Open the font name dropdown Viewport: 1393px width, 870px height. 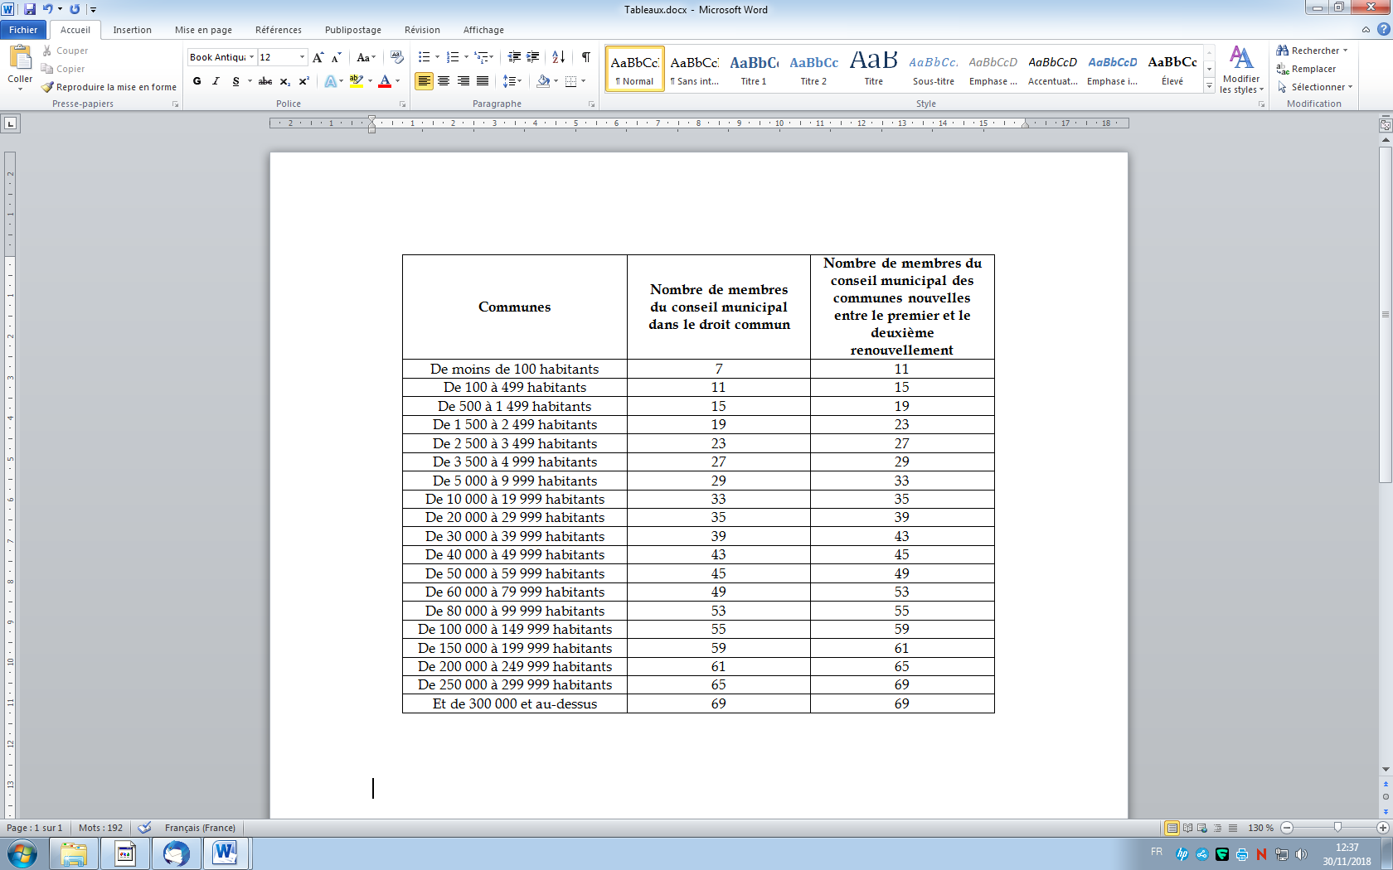coord(251,57)
